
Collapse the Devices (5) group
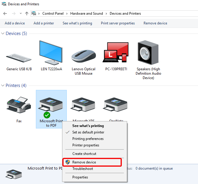(3, 34)
